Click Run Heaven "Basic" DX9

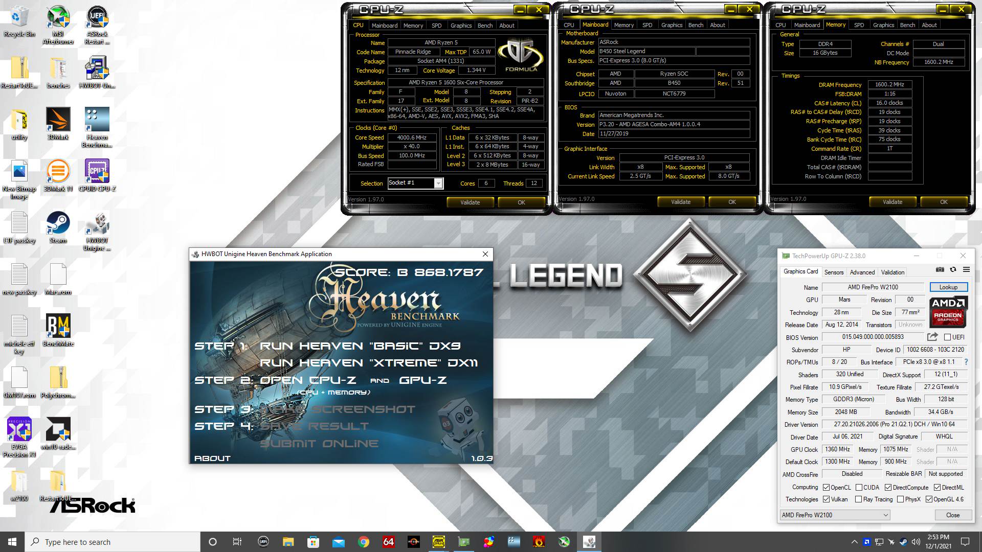pos(360,346)
